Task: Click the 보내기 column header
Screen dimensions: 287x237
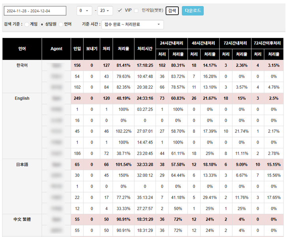Action: pyautogui.click(x=92, y=49)
